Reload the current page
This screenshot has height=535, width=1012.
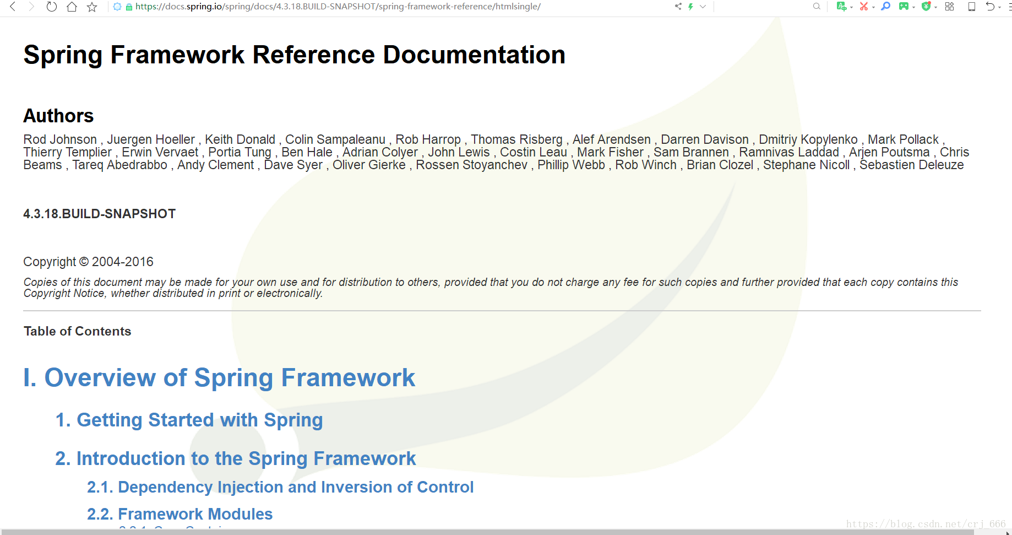coord(51,7)
